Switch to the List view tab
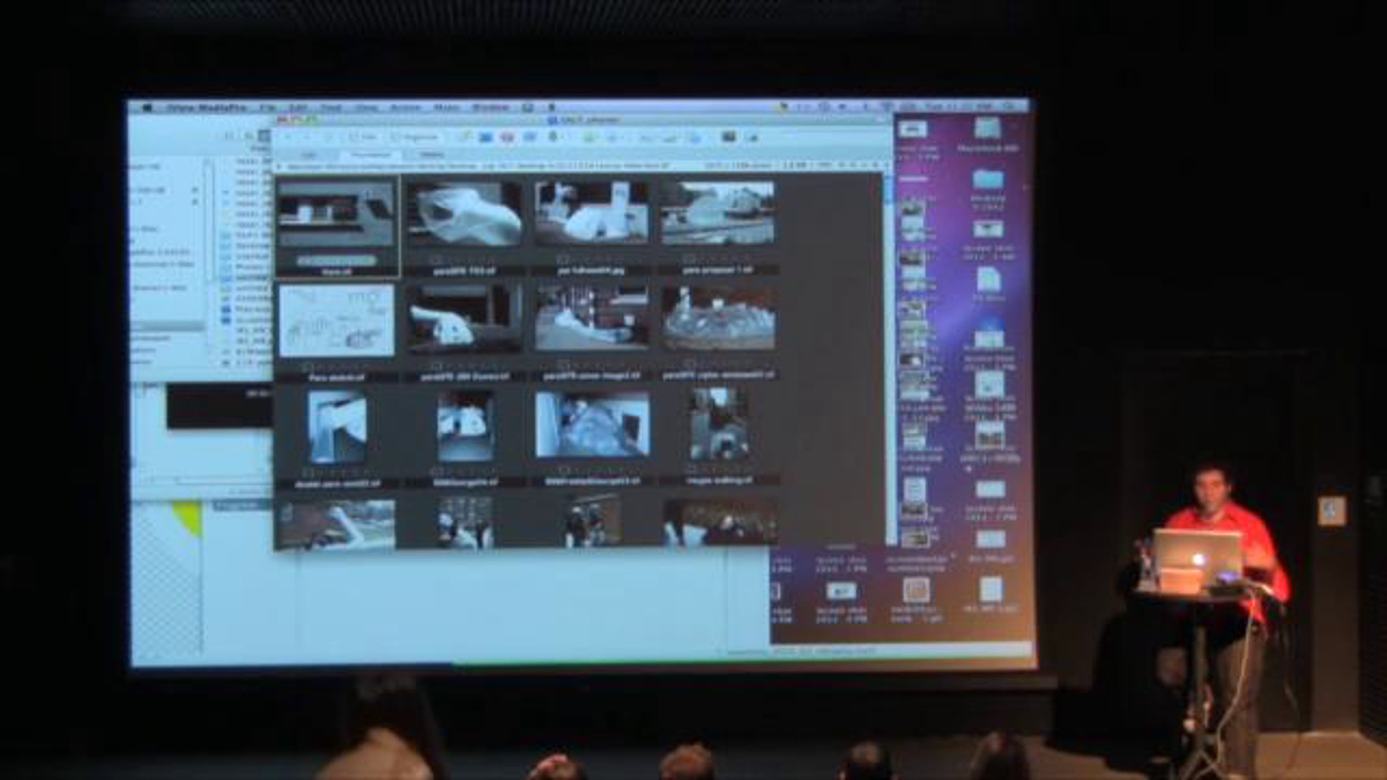This screenshot has width=1387, height=780. [x=309, y=155]
